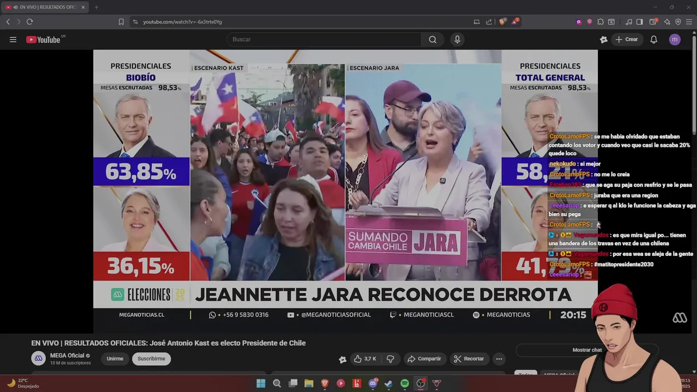Click the share icon in address bar
This screenshot has width=697, height=392.
(488, 22)
